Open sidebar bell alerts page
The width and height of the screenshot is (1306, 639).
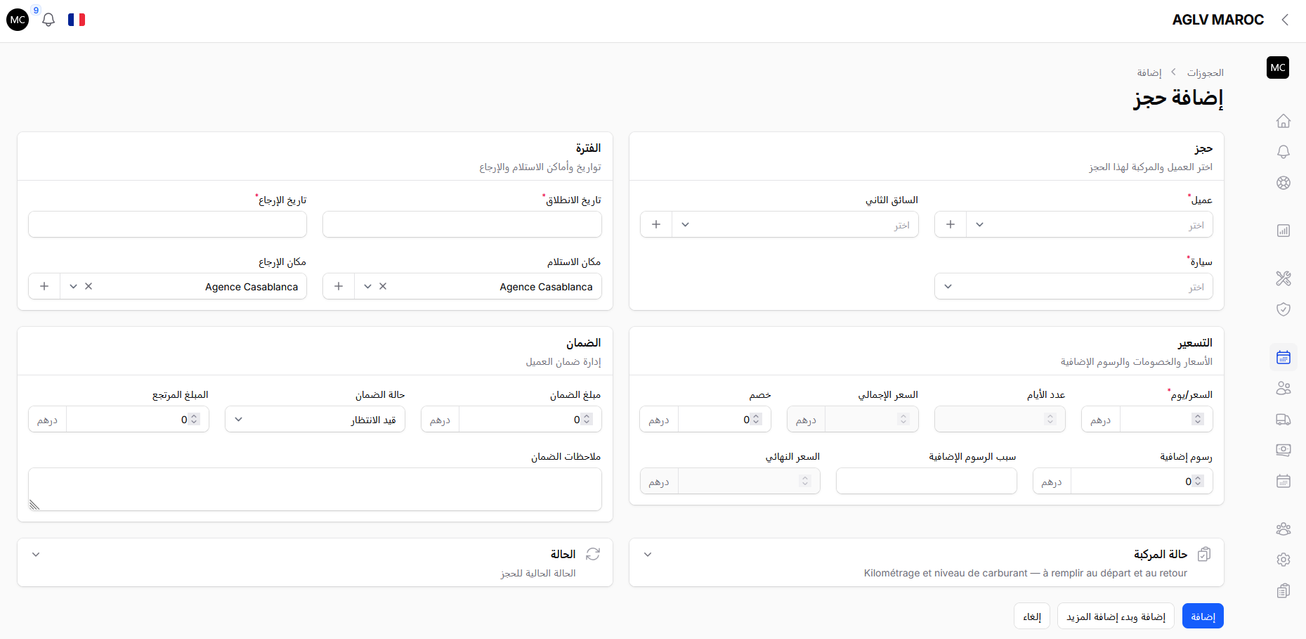point(1283,152)
